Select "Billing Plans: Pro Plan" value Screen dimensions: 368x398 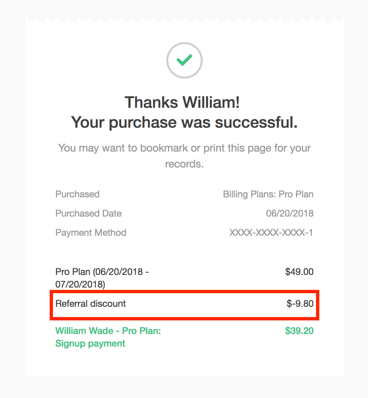[268, 194]
